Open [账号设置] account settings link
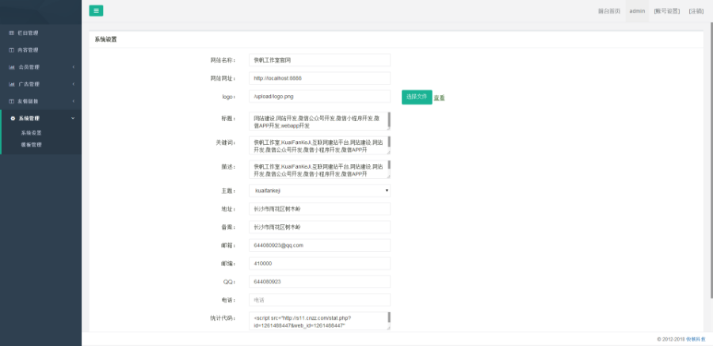 (x=667, y=11)
